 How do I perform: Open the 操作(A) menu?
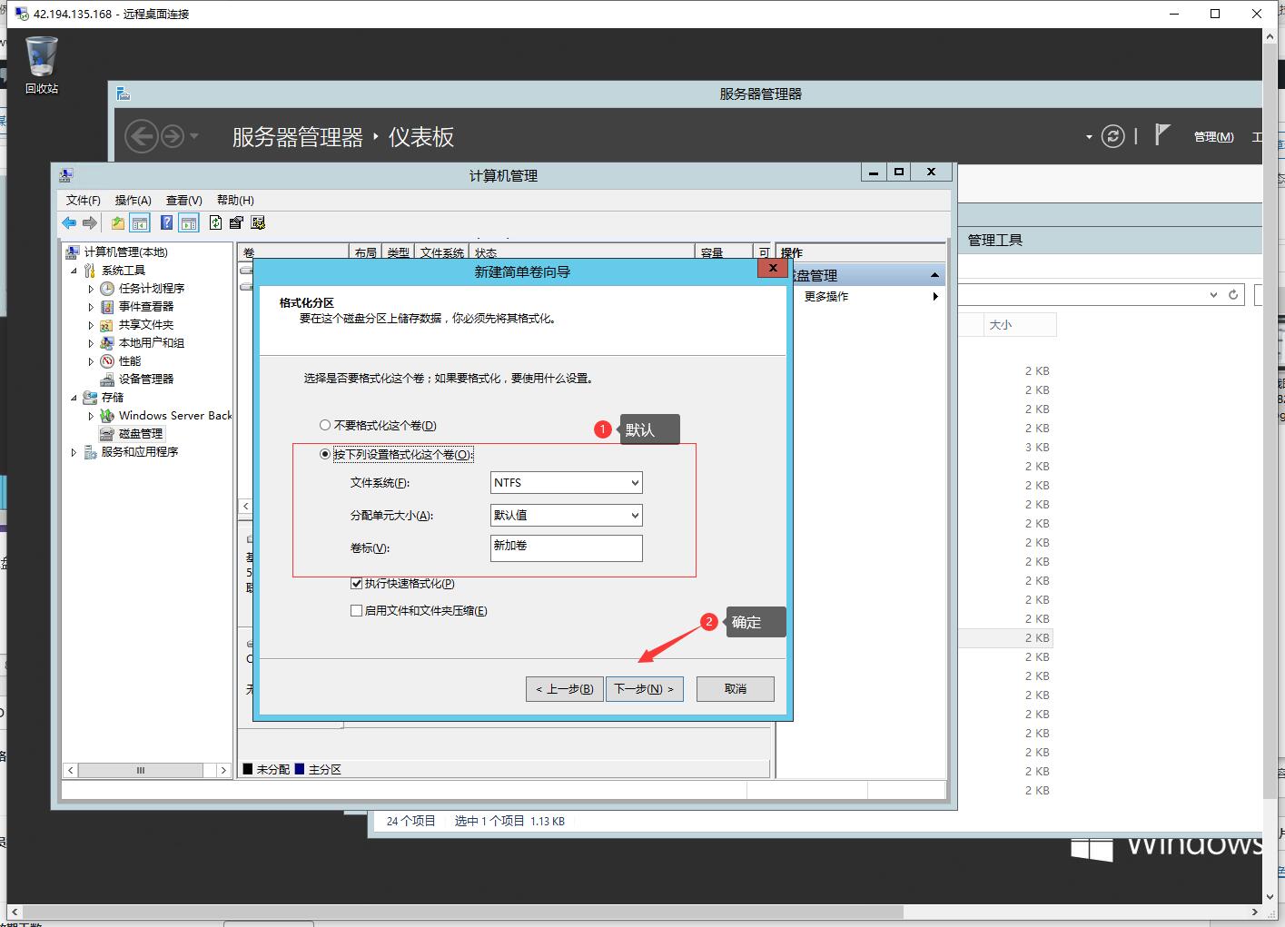133,200
